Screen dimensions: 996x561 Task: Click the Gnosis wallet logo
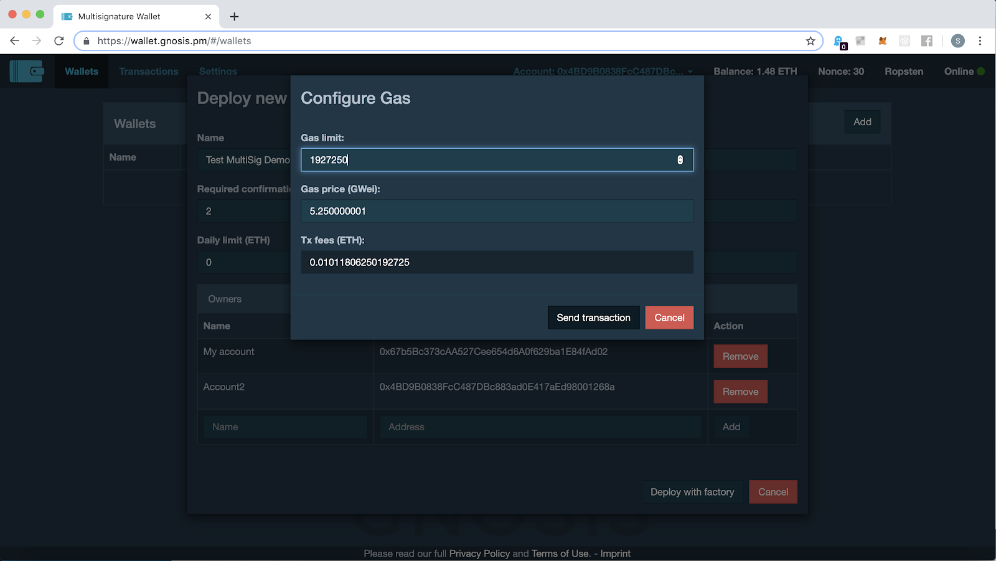[27, 71]
